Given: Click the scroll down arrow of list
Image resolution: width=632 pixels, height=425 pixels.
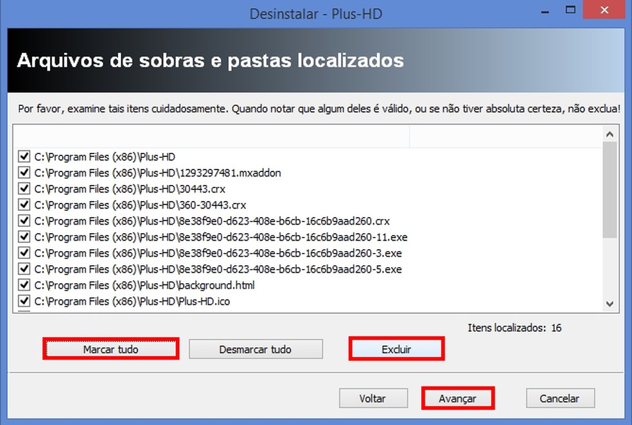Looking at the screenshot, I should pos(610,304).
